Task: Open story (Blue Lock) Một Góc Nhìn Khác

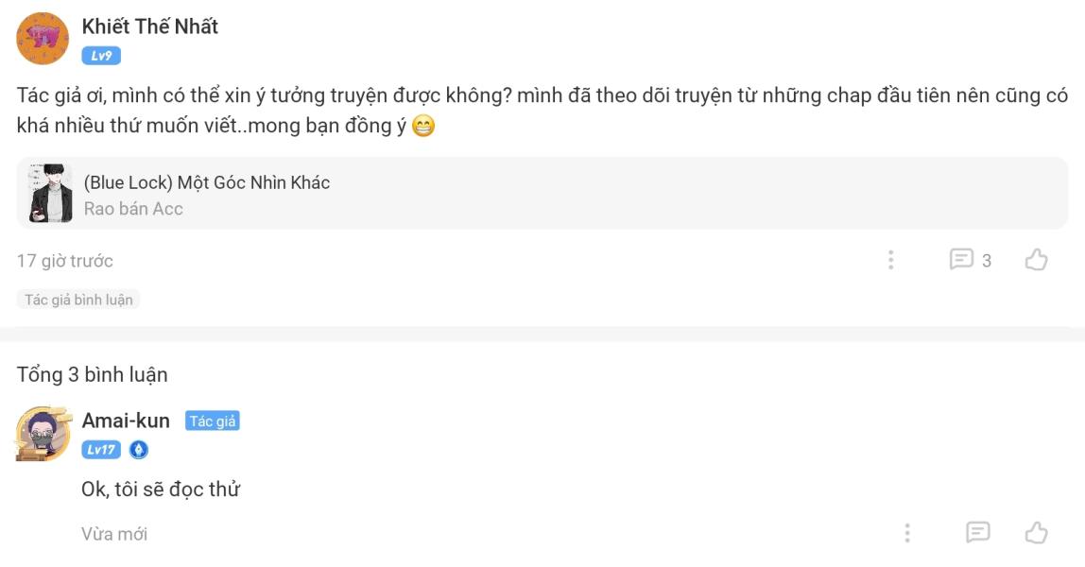Action: coord(206,182)
